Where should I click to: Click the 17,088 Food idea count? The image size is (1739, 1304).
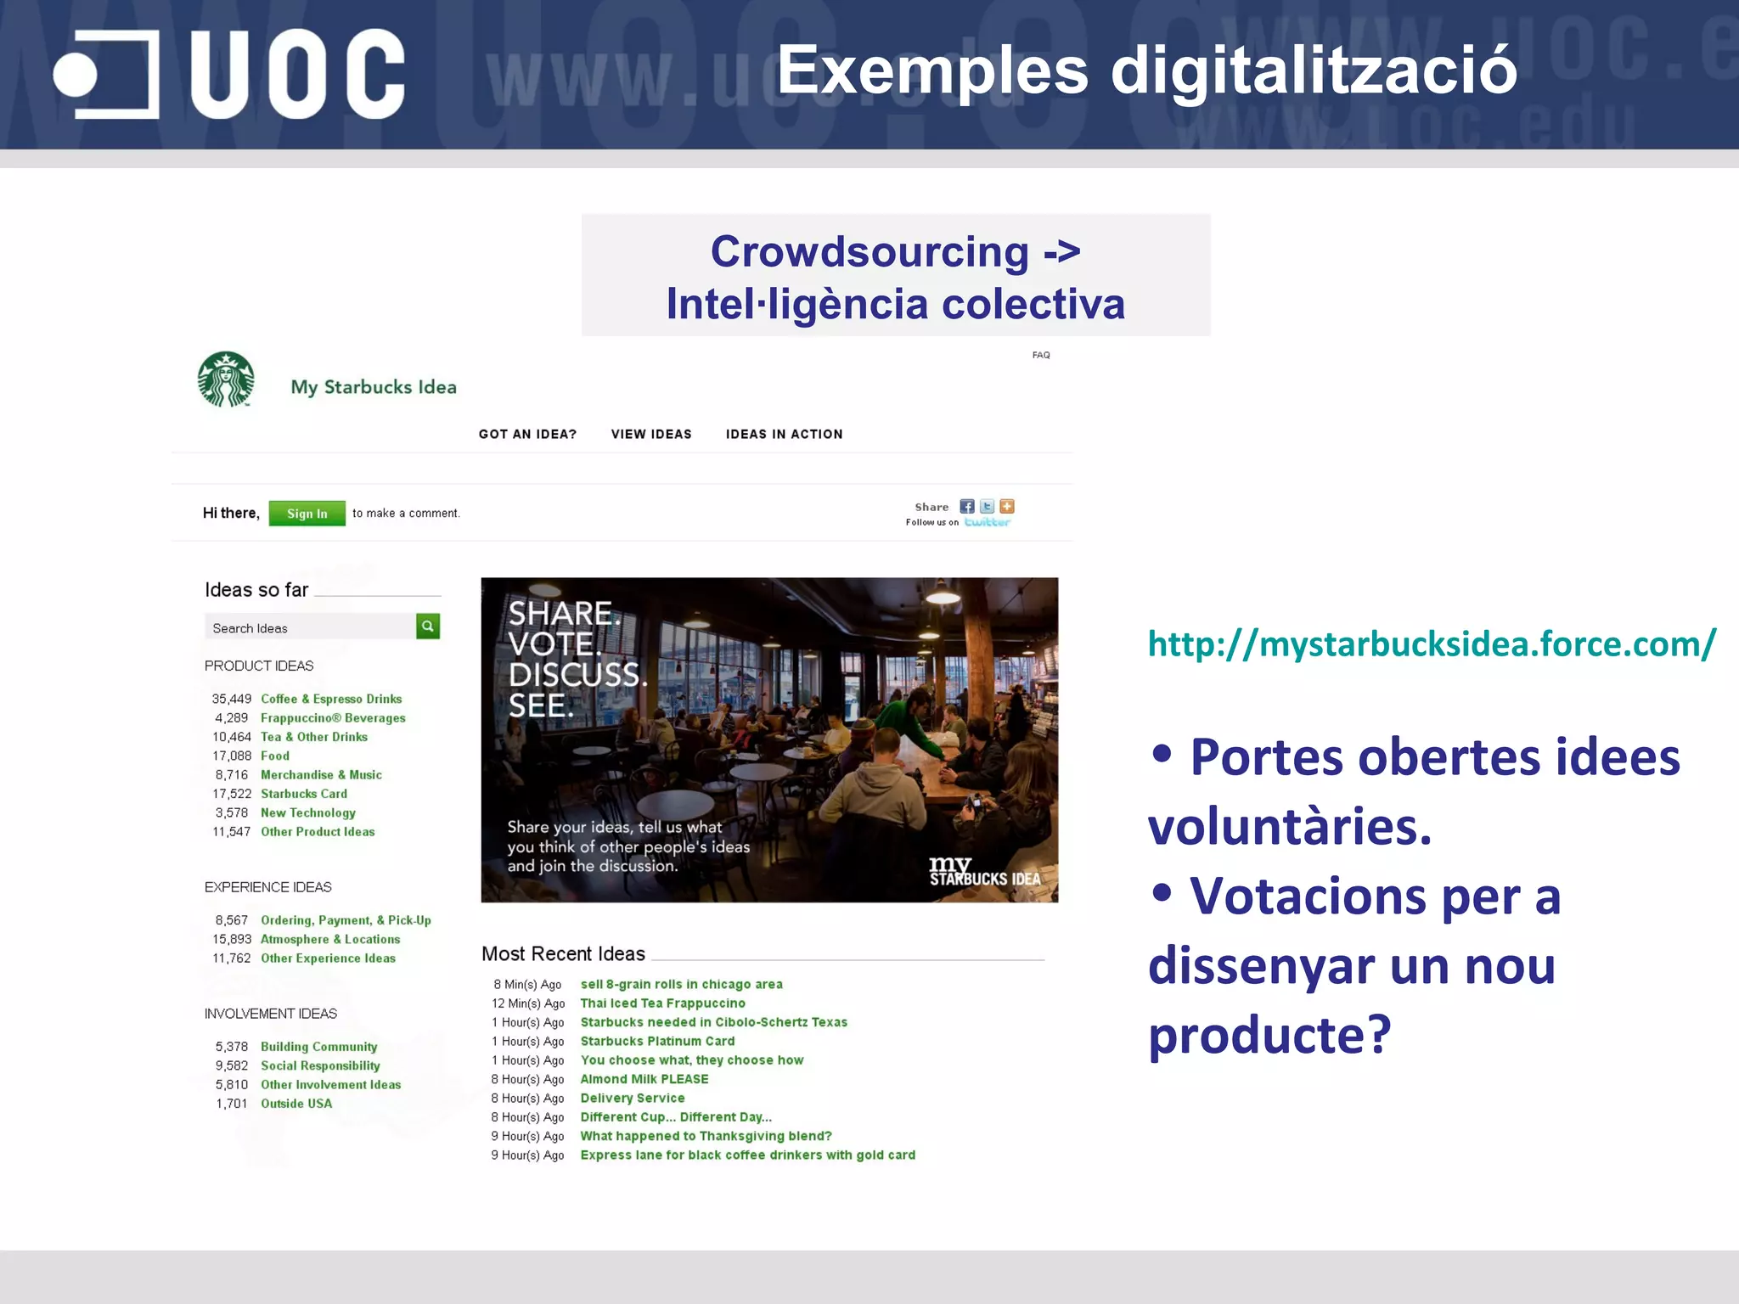232,756
